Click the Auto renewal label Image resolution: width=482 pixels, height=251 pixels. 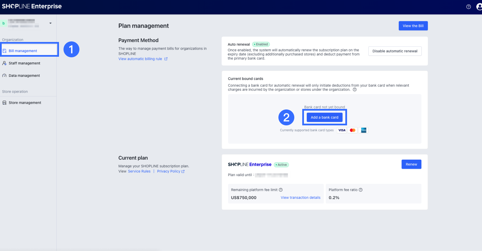click(239, 45)
